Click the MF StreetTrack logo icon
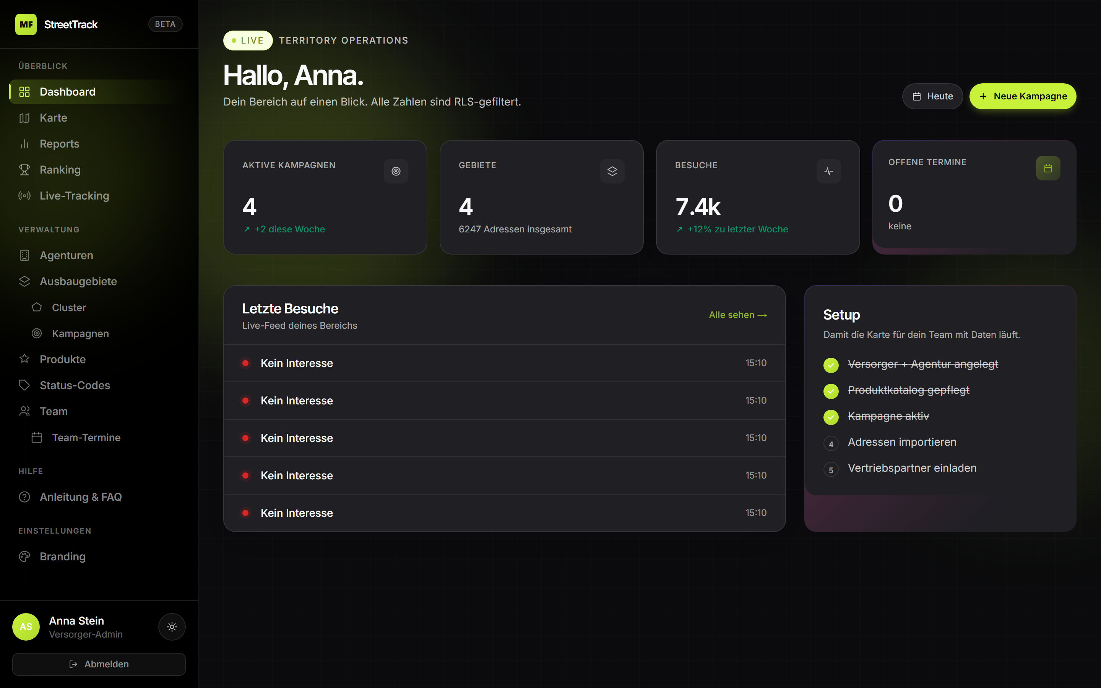This screenshot has width=1101, height=688. (x=26, y=24)
